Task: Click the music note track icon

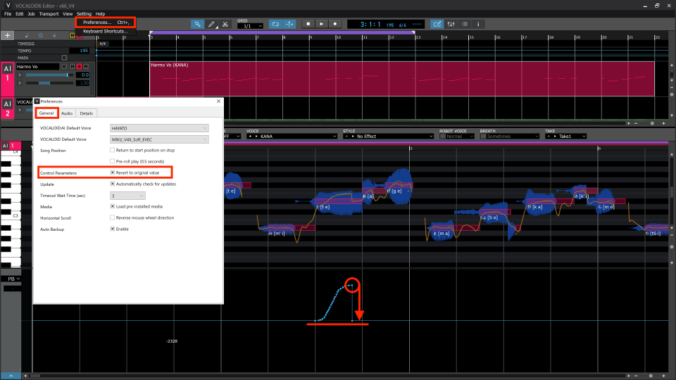Action: [x=27, y=35]
